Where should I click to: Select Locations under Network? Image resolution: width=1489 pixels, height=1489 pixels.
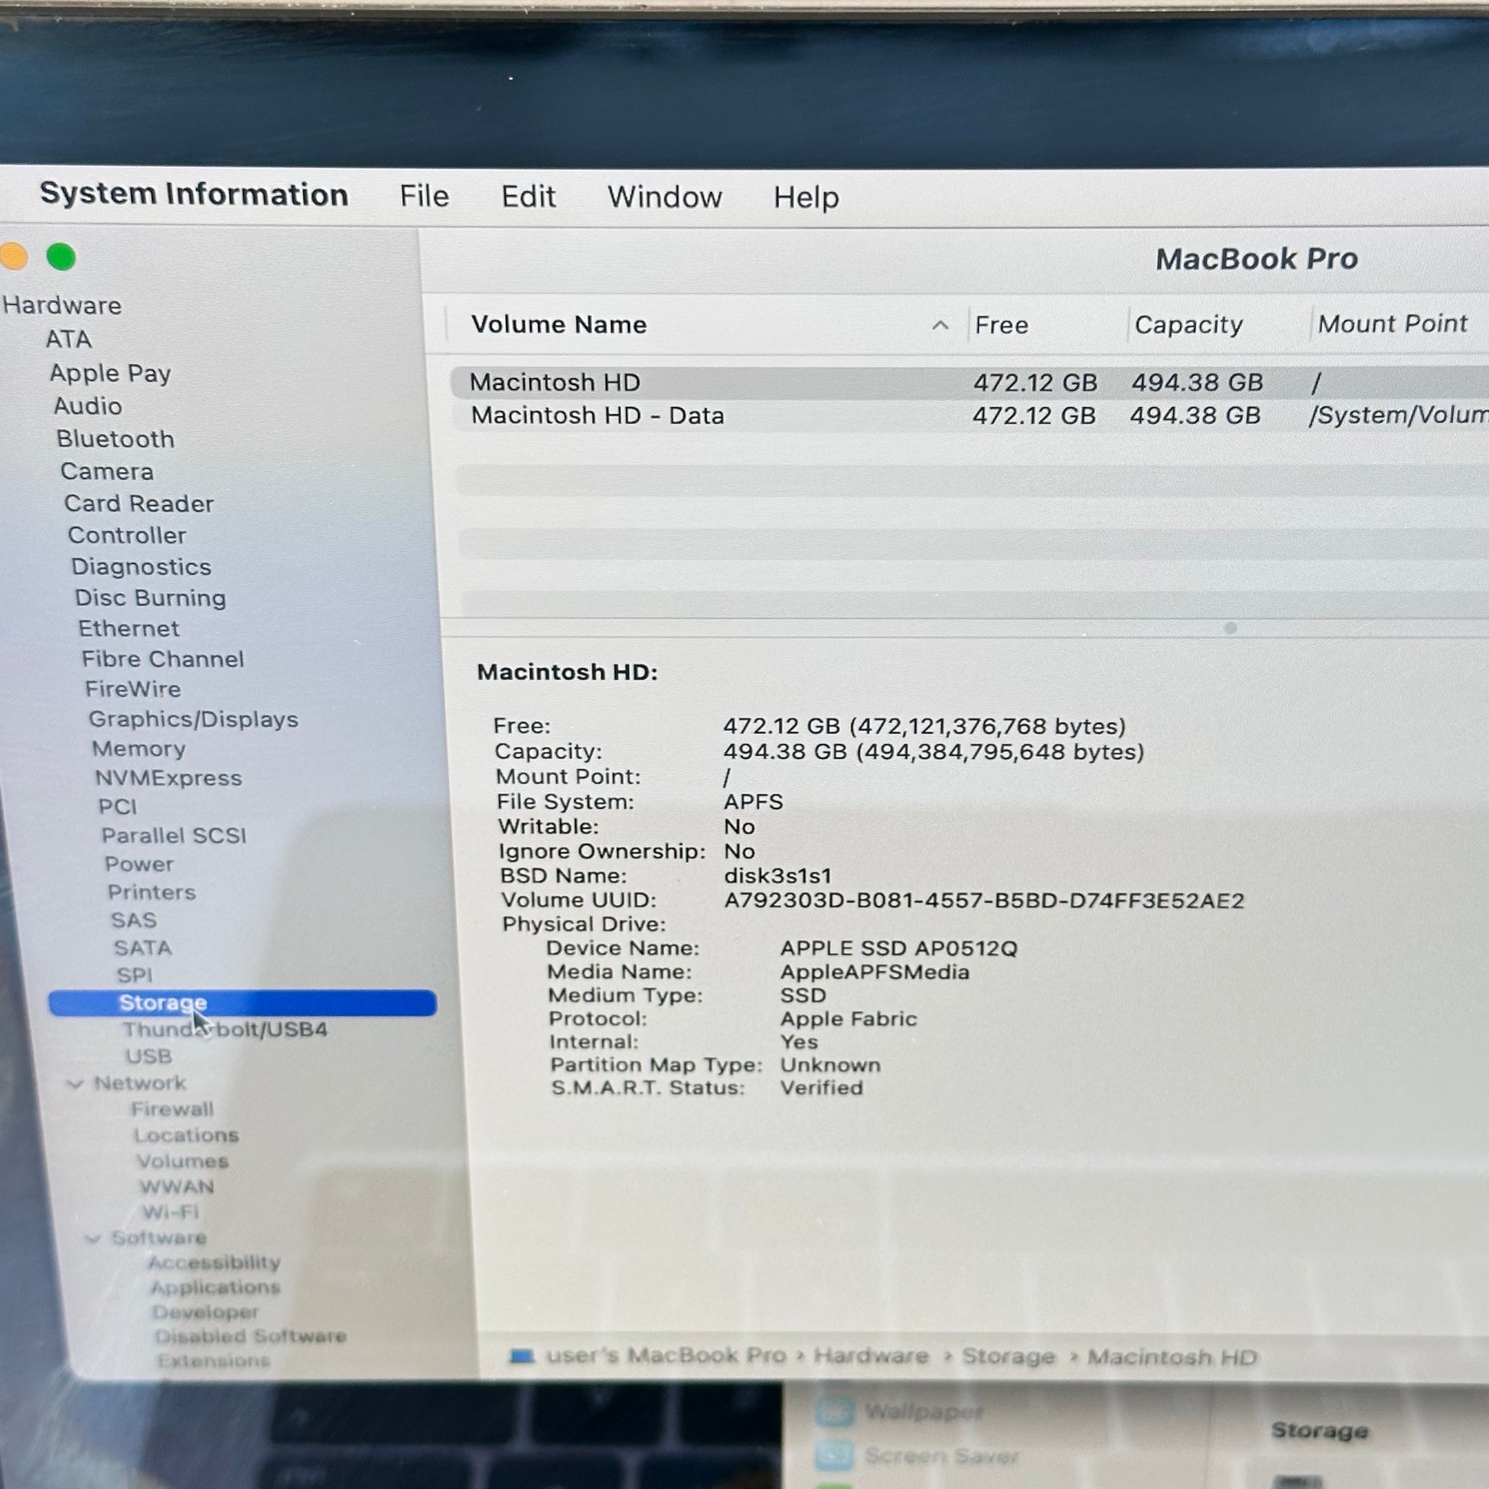[186, 1135]
